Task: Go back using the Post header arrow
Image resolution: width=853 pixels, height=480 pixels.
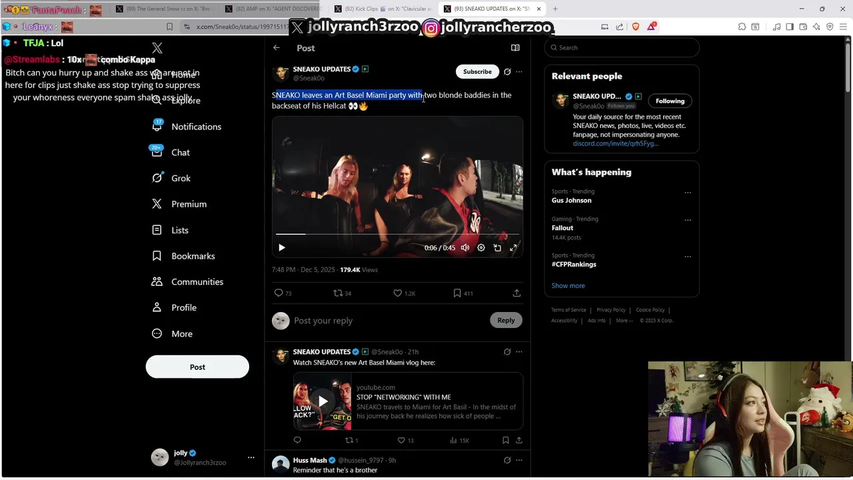Action: click(x=277, y=48)
